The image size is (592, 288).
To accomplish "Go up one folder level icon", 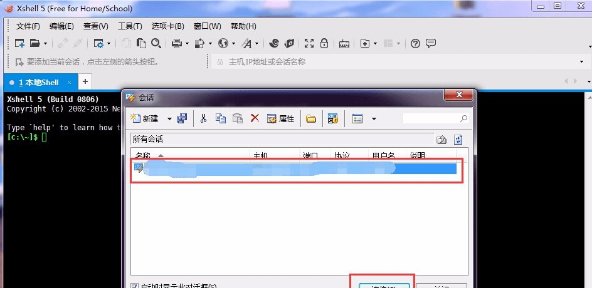I will coord(441,140).
